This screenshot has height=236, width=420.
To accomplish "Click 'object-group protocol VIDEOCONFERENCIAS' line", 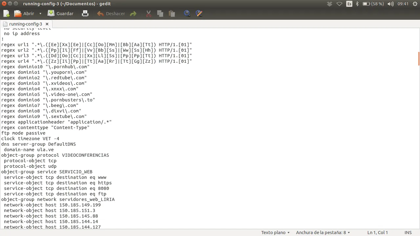I will click(55, 155).
